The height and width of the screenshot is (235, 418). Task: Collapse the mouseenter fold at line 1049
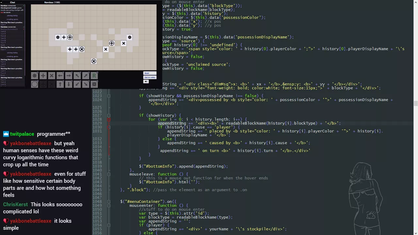(x=109, y=206)
